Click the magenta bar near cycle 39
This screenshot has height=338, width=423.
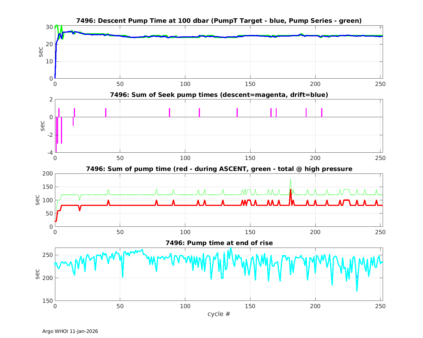coord(106,112)
